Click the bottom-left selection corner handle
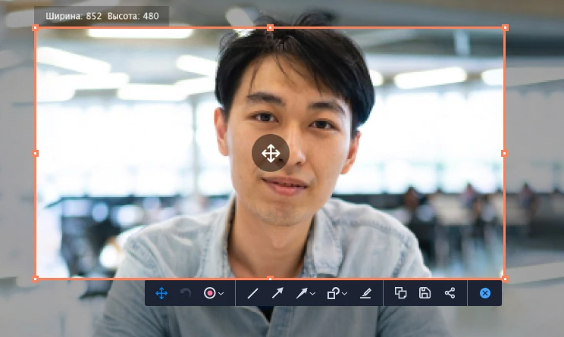Screen dimensions: 564x337 35,279
